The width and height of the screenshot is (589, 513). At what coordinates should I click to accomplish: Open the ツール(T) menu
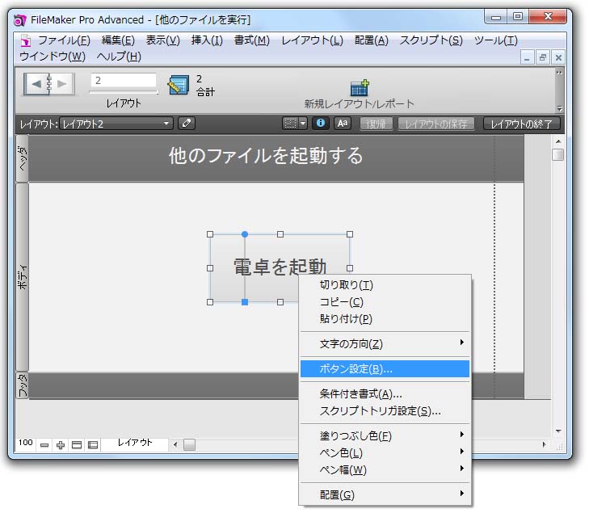coord(495,40)
